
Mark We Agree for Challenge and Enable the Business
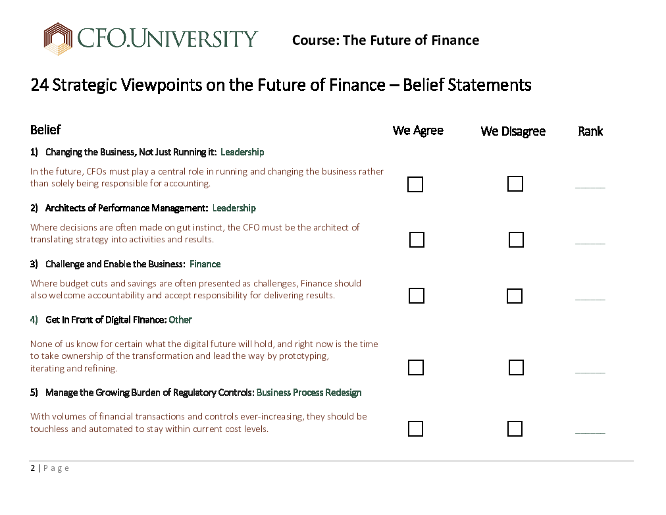coord(416,296)
